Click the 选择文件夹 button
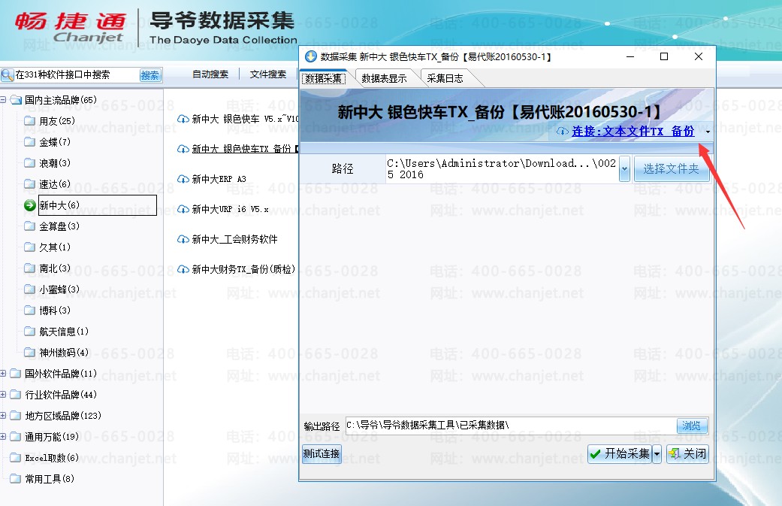The height and width of the screenshot is (506, 782). point(672,168)
